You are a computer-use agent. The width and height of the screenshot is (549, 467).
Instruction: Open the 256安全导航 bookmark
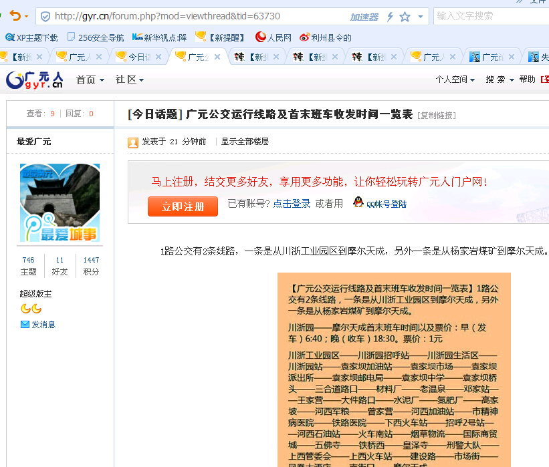coord(96,37)
